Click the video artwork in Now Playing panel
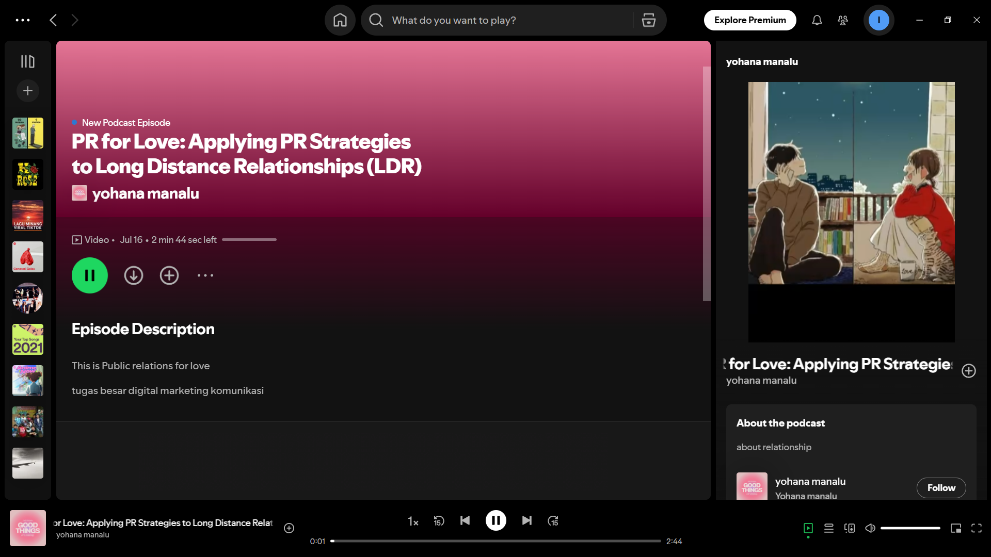The width and height of the screenshot is (991, 557). click(x=852, y=212)
